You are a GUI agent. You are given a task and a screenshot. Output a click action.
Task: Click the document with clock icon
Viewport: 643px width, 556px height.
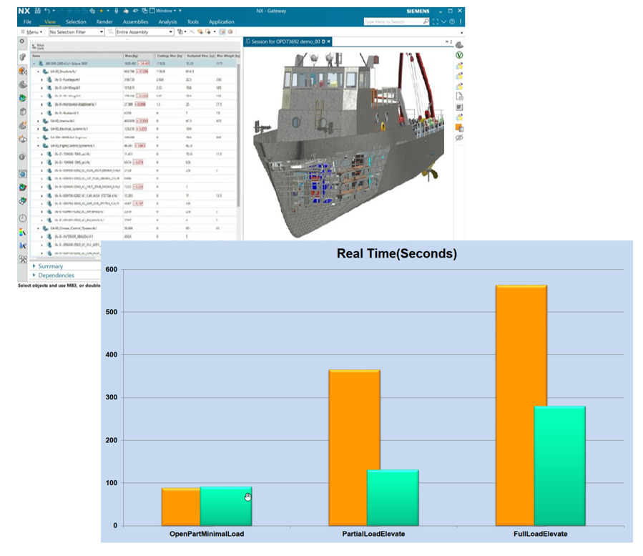[x=459, y=96]
